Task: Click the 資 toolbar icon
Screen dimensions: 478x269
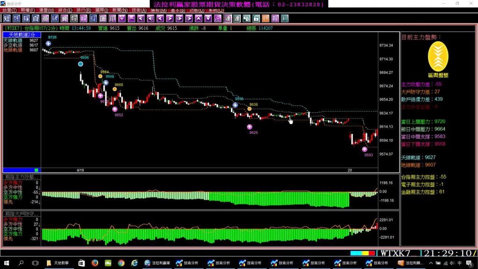Action: click(64, 19)
